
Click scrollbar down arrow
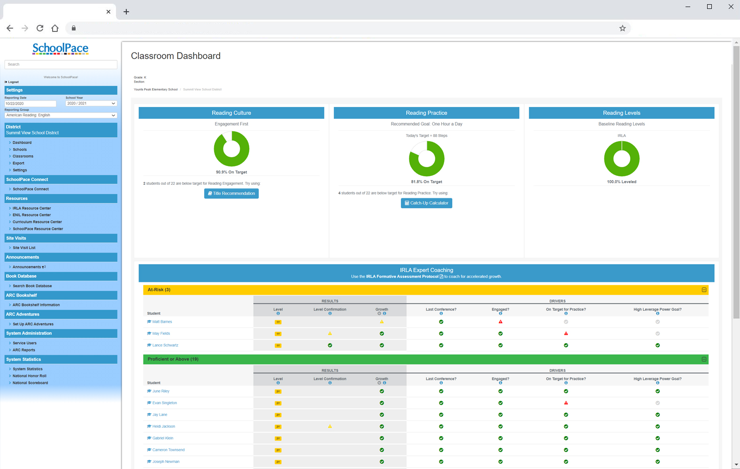click(736, 465)
